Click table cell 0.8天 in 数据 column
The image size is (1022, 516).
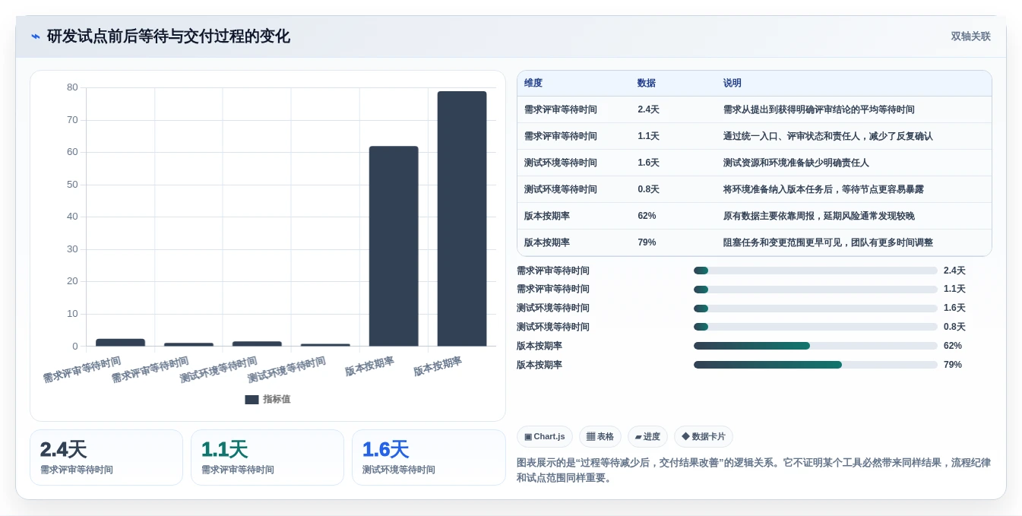(x=648, y=189)
